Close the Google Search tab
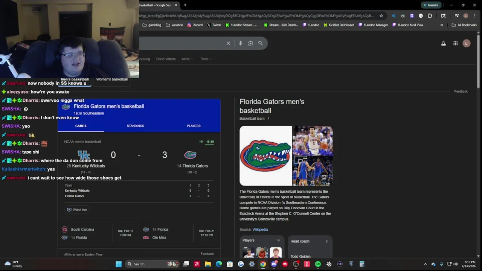This screenshot has width=482, height=271. coord(176,5)
